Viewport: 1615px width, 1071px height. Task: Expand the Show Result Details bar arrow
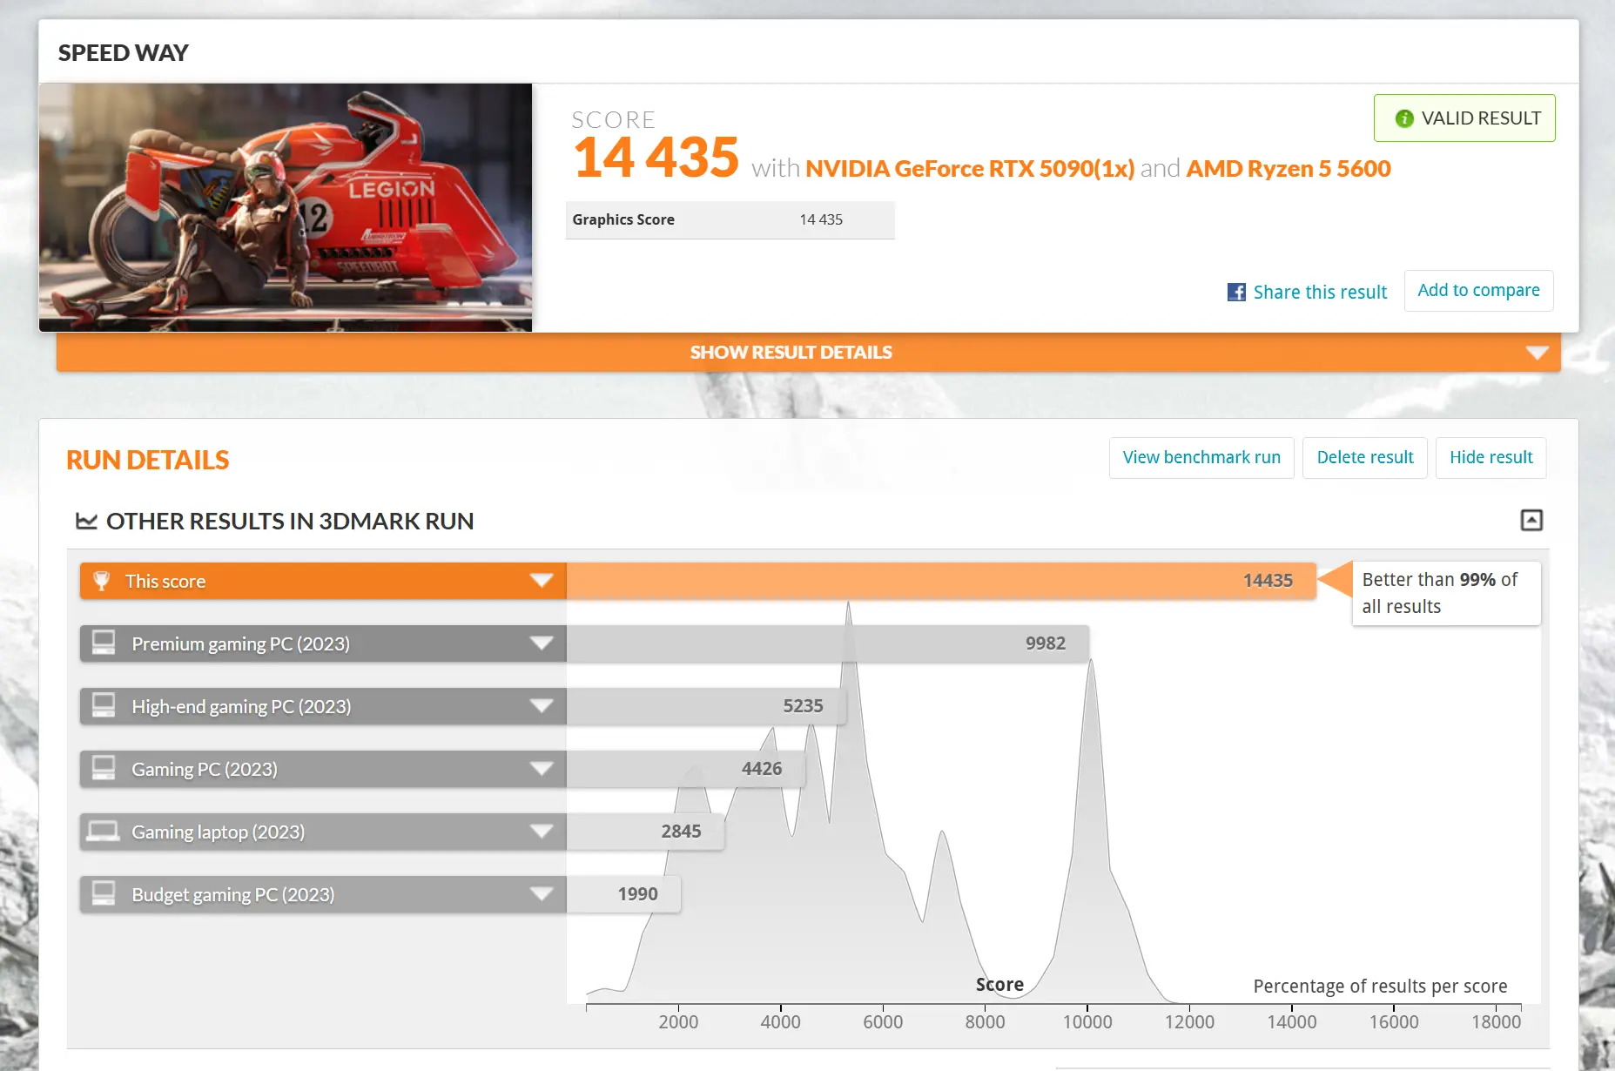(1538, 353)
